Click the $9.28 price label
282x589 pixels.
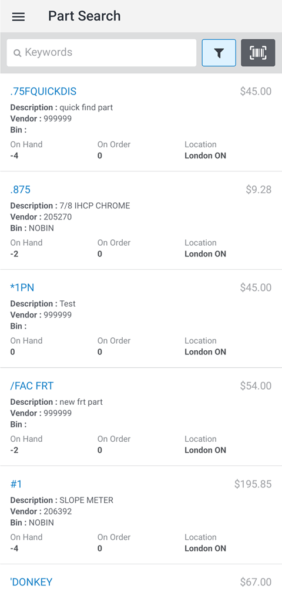[258, 189]
